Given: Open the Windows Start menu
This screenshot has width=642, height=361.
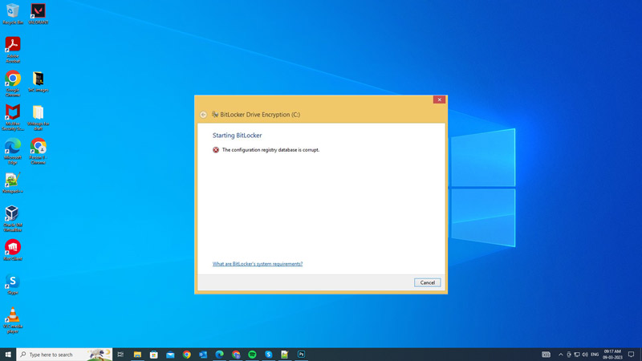Looking at the screenshot, I should 8,355.
